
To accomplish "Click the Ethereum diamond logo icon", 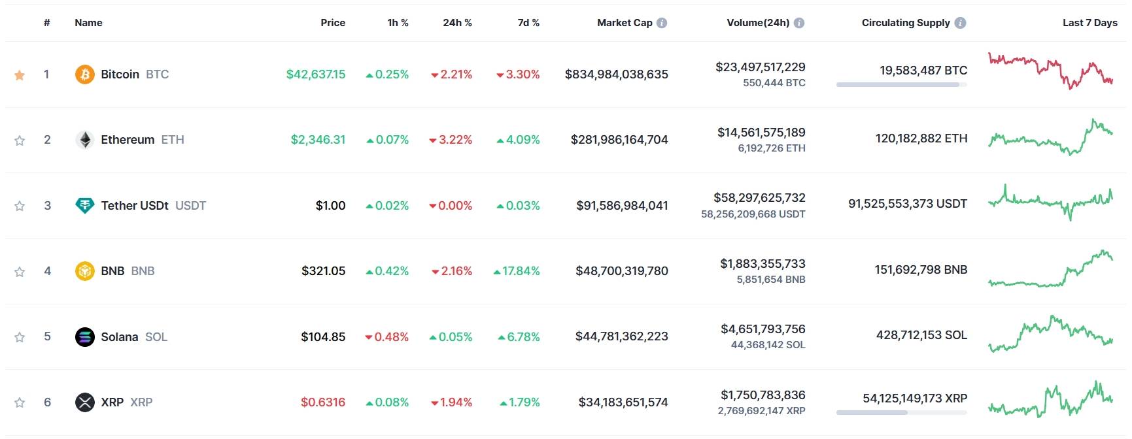I will [84, 140].
